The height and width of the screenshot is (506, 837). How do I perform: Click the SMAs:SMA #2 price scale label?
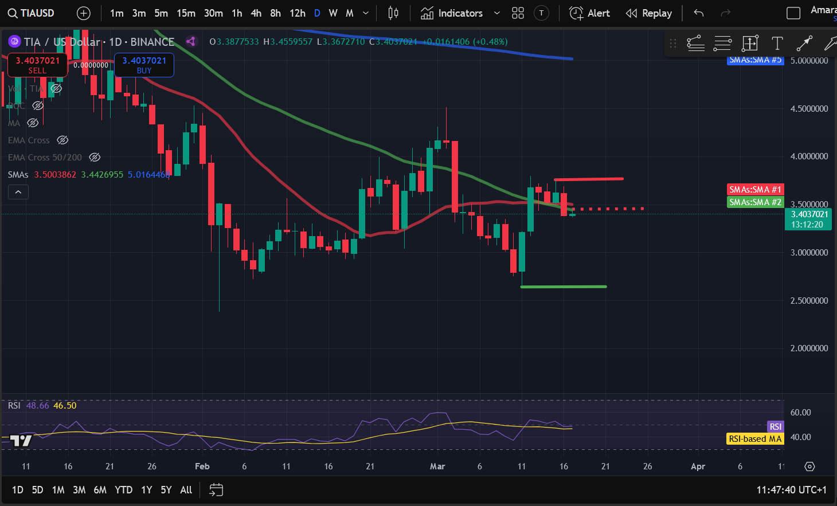(755, 202)
